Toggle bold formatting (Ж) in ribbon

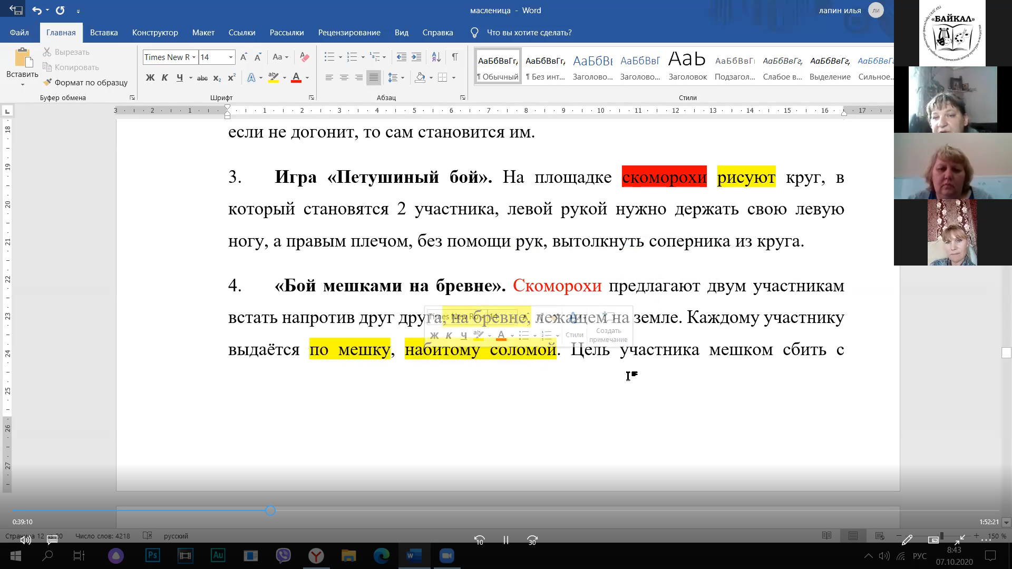coord(150,77)
